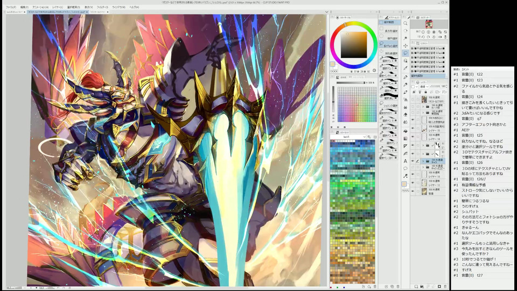Select the Text tool
517x291 pixels.
pos(405,161)
